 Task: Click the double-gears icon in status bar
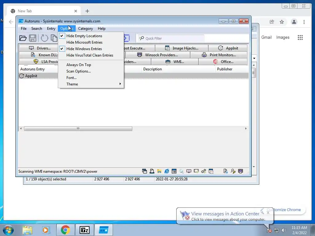(x=204, y=171)
